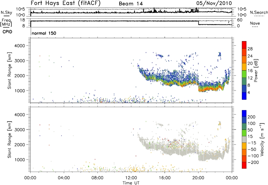Click the 12:00 time axis label
Viewport: 268px width, 185px height.
point(131,178)
